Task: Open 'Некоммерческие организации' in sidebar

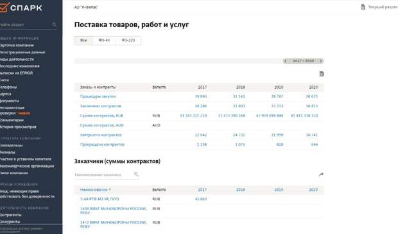Action: [x=27, y=166]
